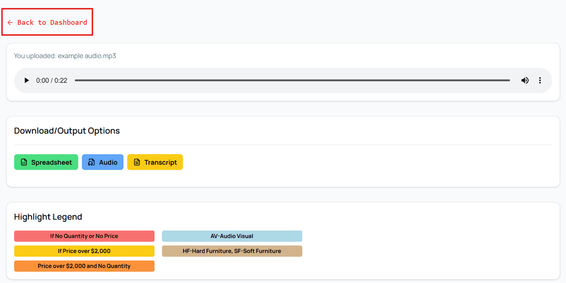Screen dimensions: 566x283
Task: Mute the audio player volume
Action: (x=525, y=81)
